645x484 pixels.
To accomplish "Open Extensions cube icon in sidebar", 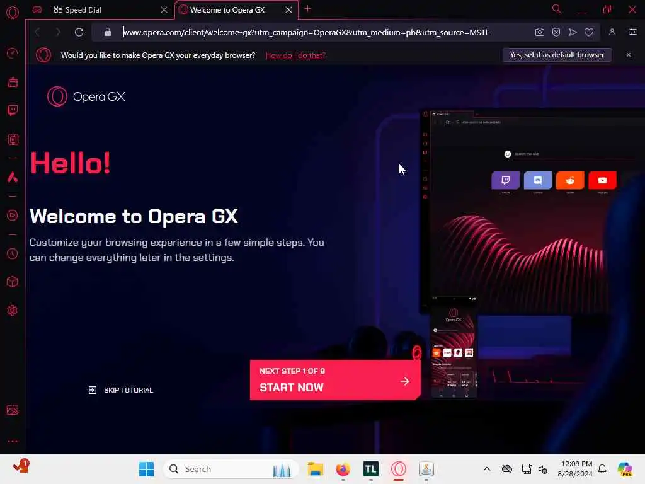I will point(13,282).
